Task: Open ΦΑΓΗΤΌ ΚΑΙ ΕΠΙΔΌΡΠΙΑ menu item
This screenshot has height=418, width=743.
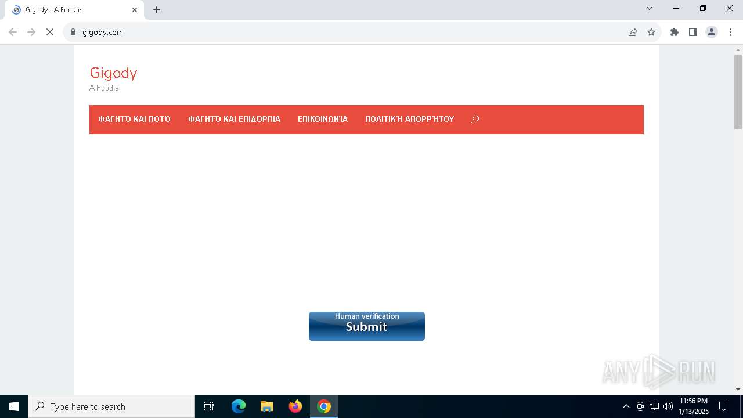Action: (x=234, y=119)
